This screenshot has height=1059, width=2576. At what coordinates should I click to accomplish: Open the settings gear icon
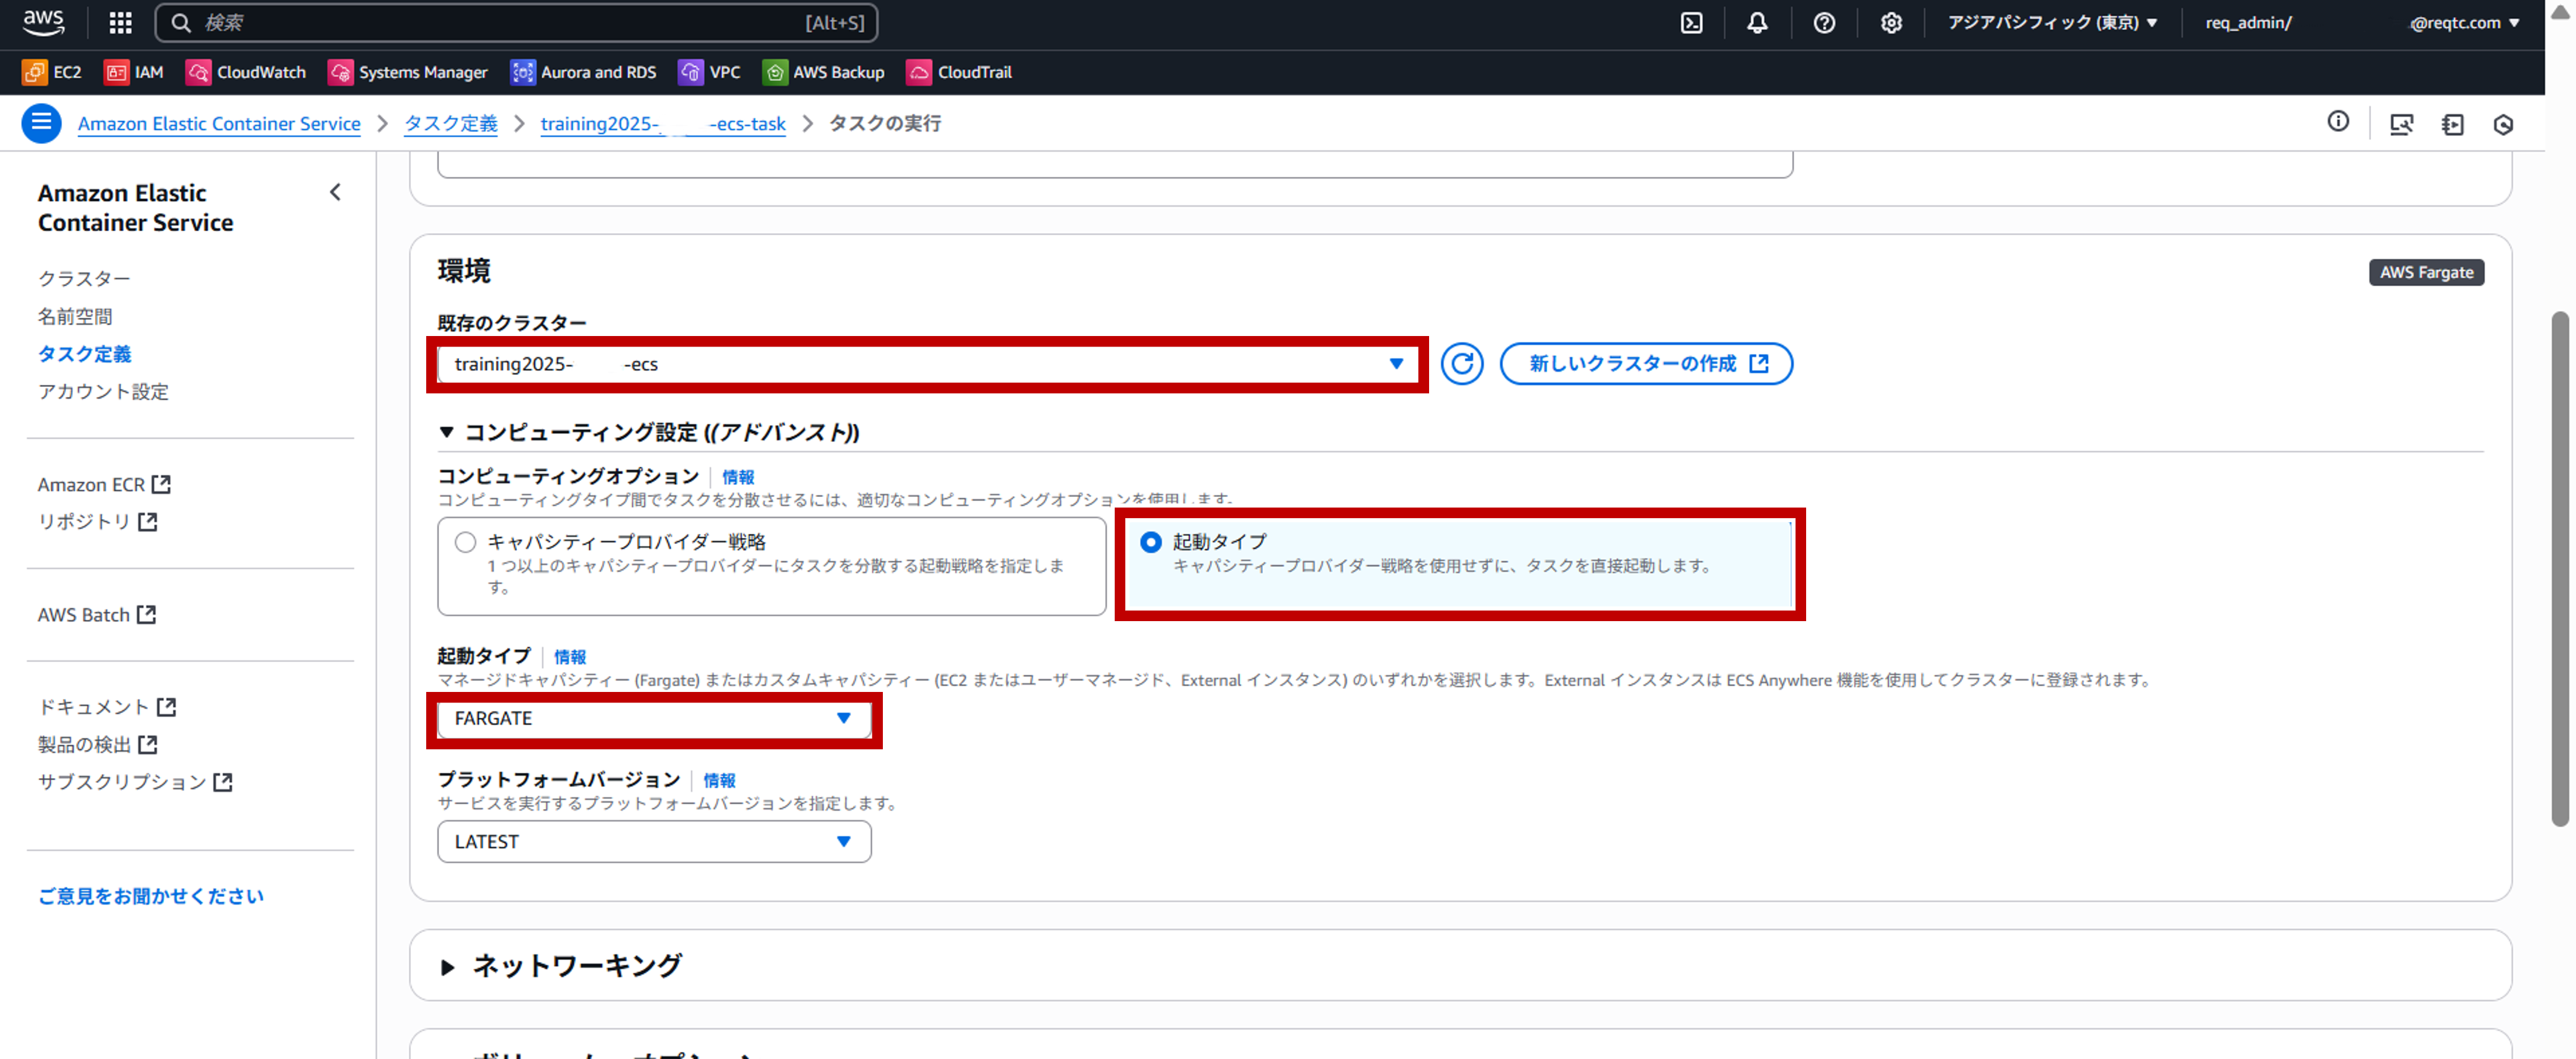1891,22
